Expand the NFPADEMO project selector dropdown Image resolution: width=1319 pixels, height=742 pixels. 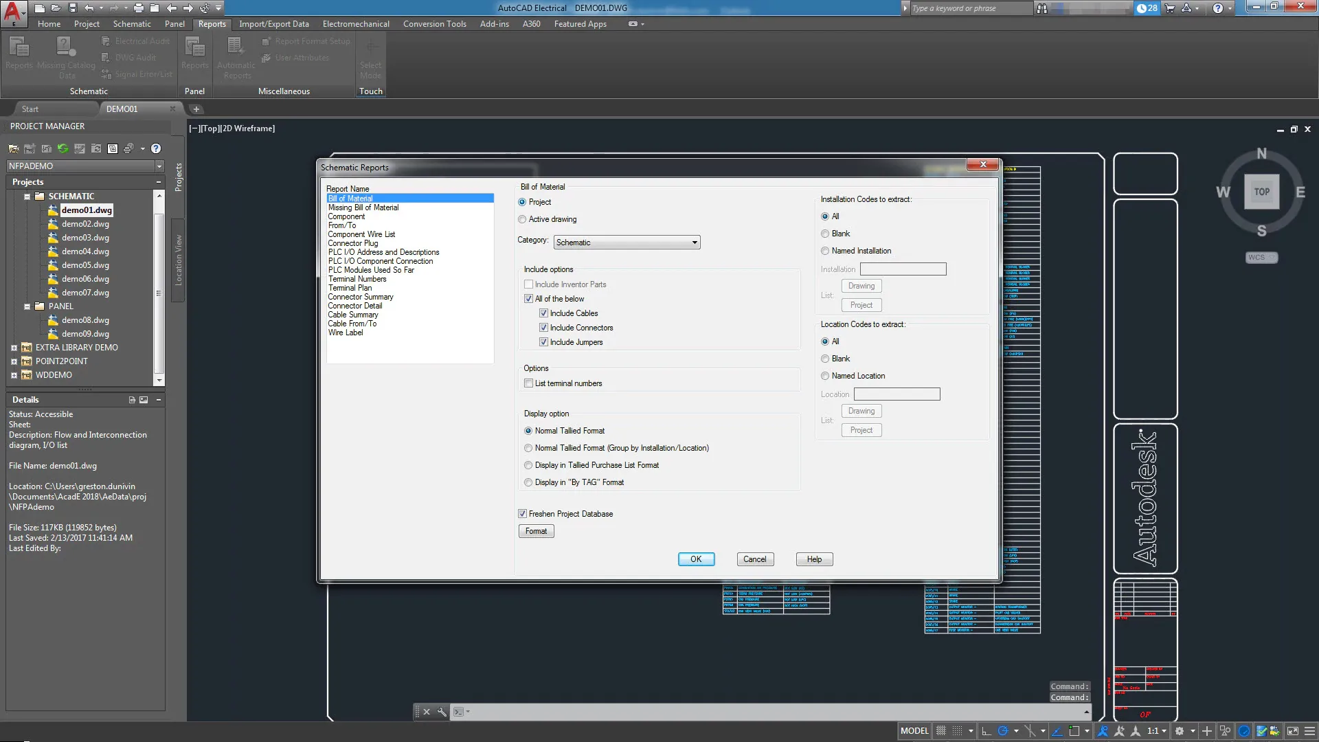pos(159,166)
